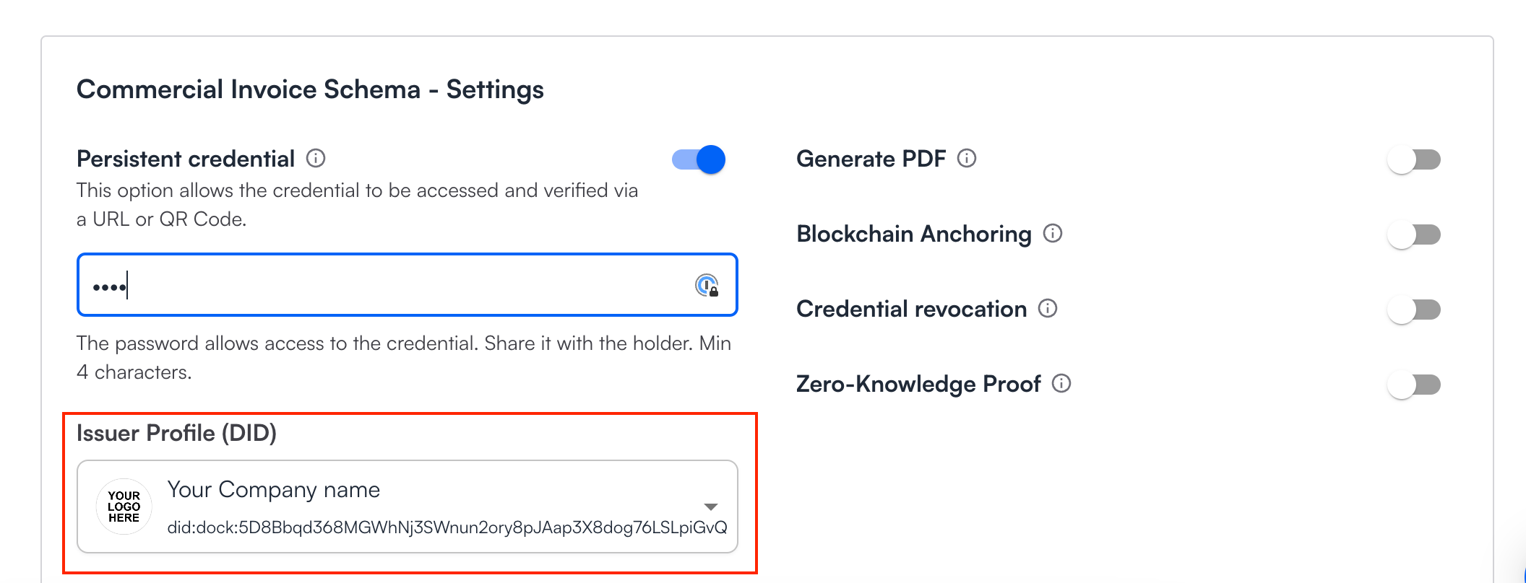Click the did:dock identifier text
Image resolution: width=1526 pixels, height=583 pixels.
(447, 527)
